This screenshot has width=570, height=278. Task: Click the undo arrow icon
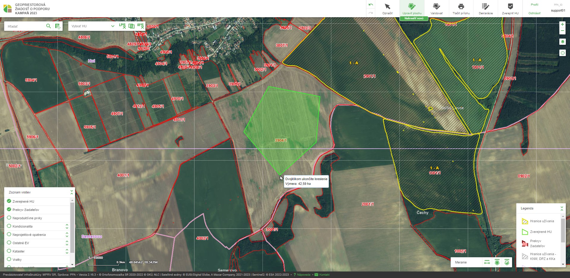[x=370, y=5]
